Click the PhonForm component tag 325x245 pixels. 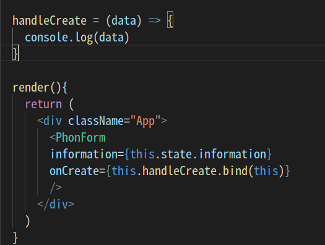(x=80, y=137)
